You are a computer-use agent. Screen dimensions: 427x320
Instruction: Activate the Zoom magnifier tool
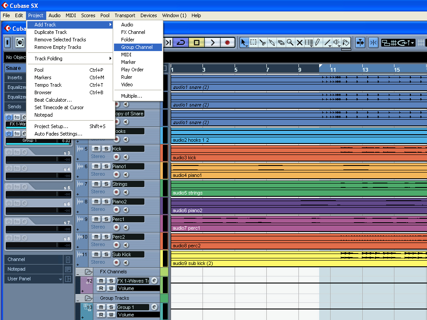tap(290, 43)
